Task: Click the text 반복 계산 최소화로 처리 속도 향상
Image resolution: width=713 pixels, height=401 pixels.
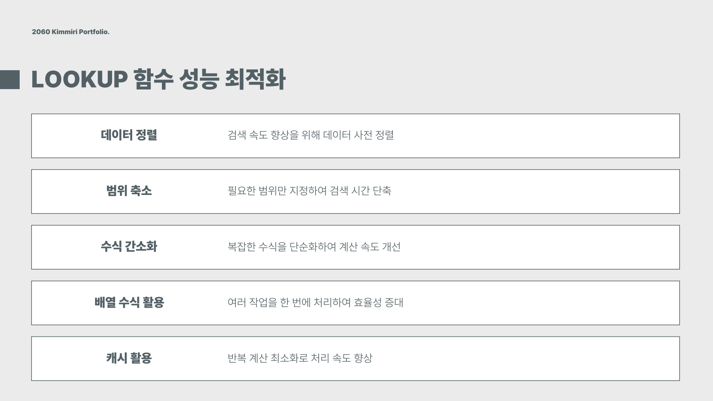Action: (x=300, y=358)
